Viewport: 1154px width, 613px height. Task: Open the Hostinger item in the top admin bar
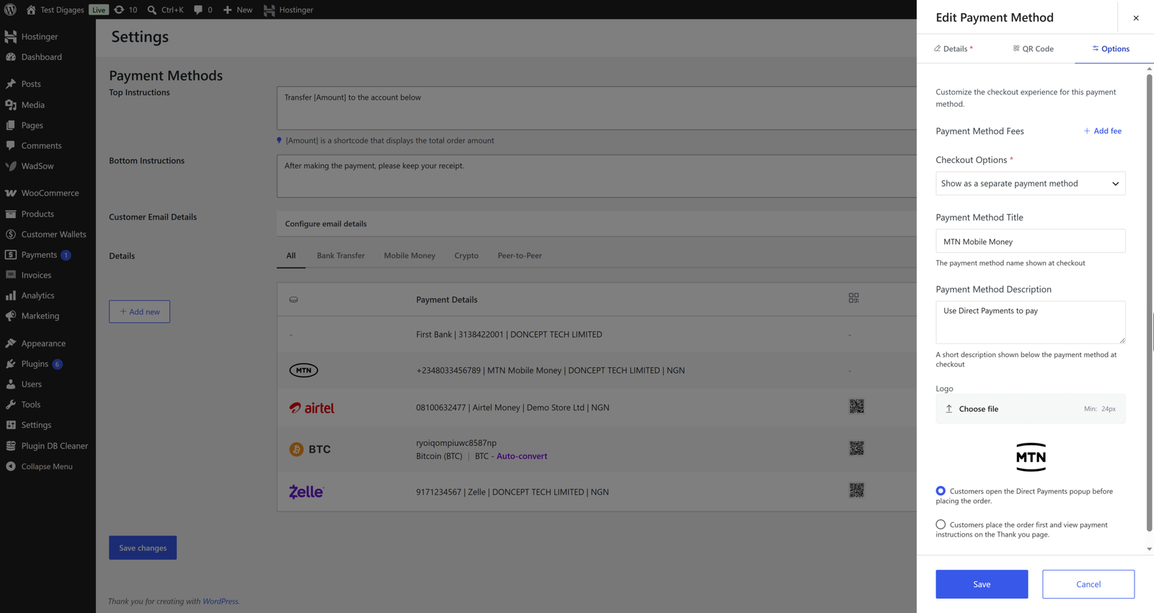288,9
